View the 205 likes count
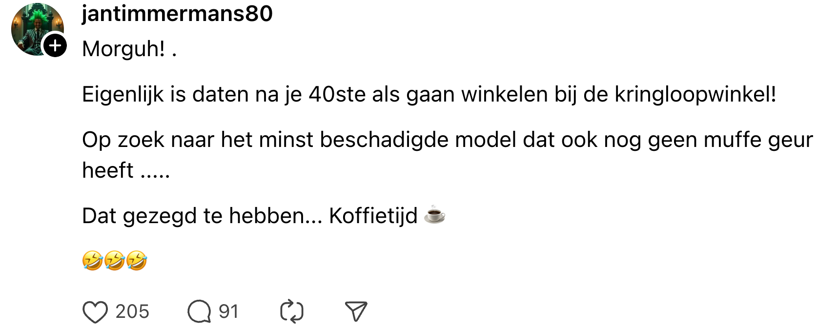 coord(132,311)
